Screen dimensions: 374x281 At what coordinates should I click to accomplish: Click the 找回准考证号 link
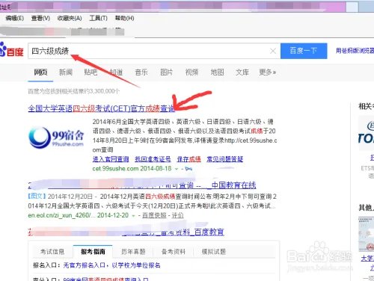153,159
